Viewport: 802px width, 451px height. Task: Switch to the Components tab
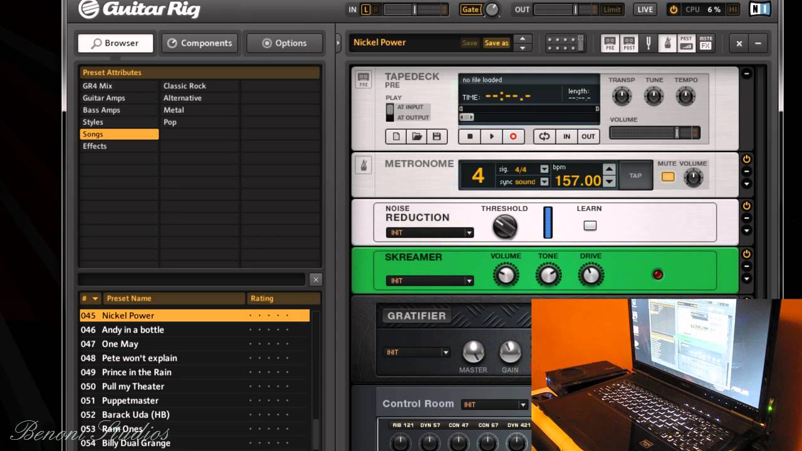(200, 43)
